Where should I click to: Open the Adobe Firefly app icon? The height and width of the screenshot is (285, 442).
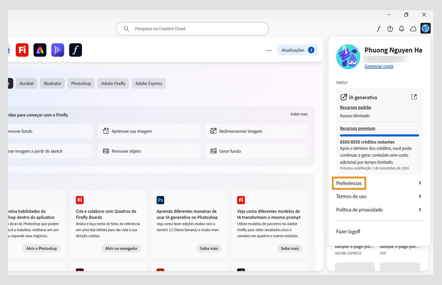tap(22, 50)
